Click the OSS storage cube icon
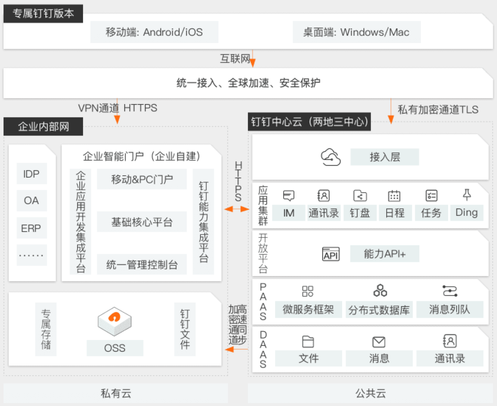Screen dimensions: 497x406 pyautogui.click(x=114, y=321)
